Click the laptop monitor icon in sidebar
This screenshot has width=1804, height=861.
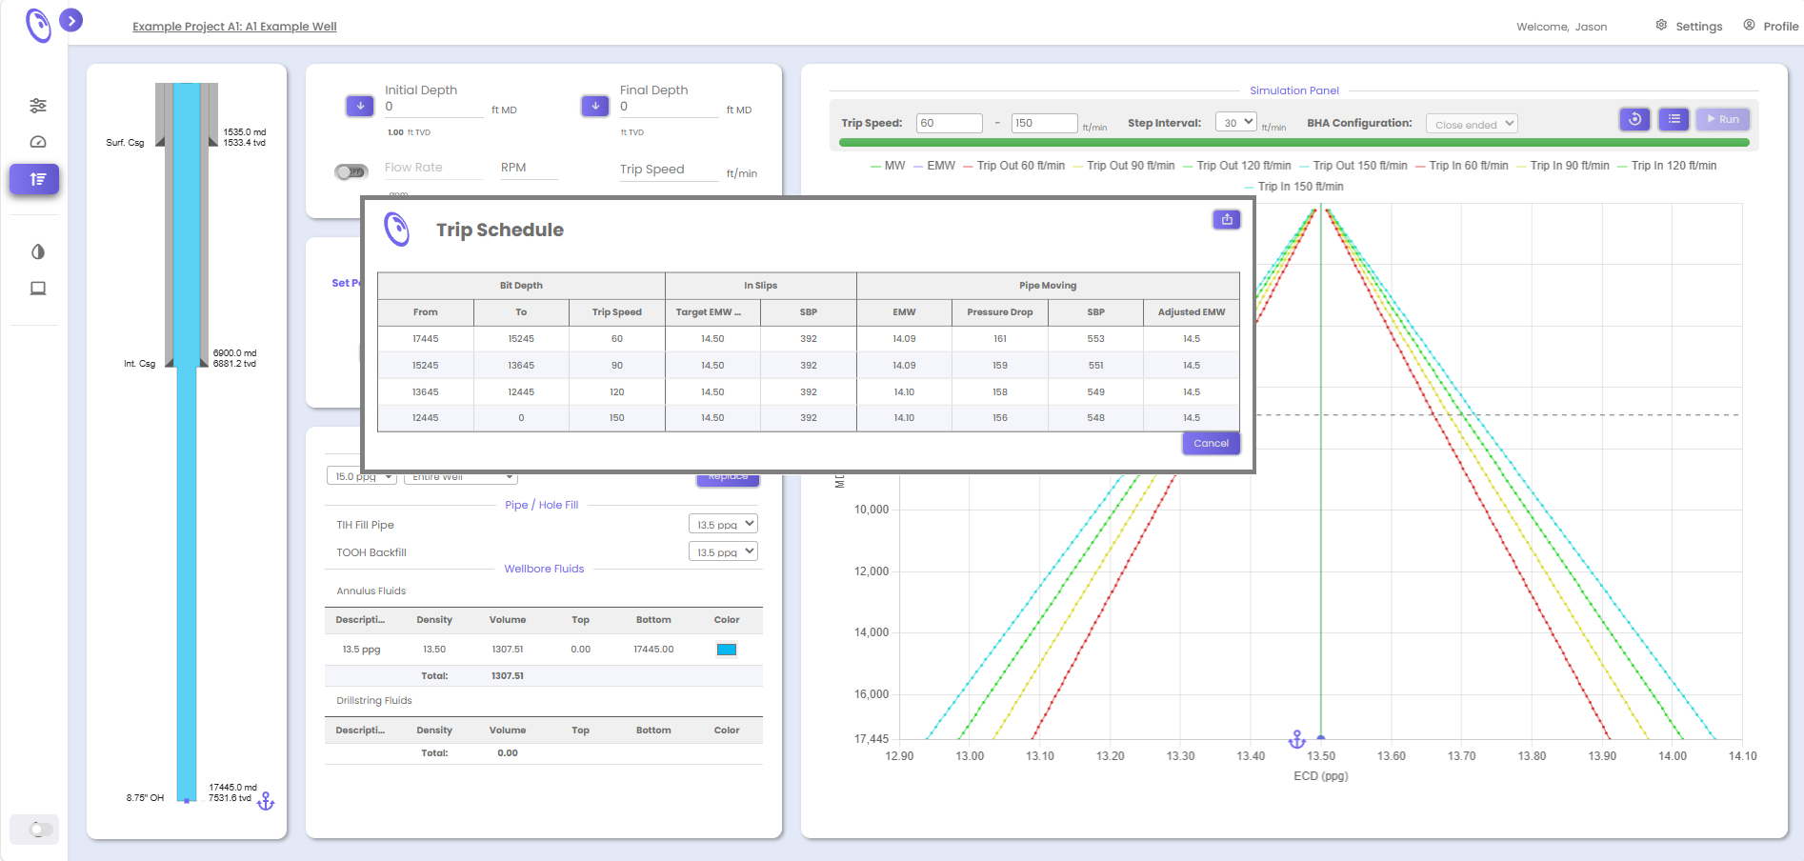tap(38, 289)
